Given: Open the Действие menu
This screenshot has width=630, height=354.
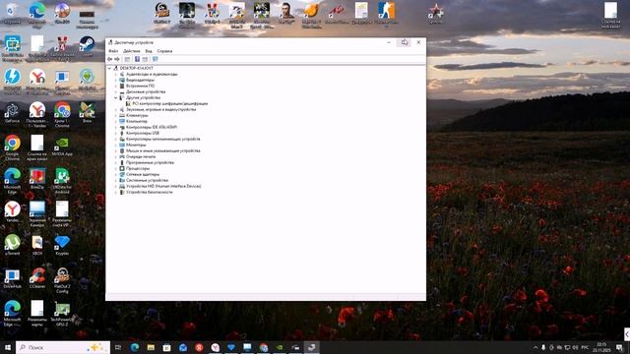Looking at the screenshot, I should [131, 51].
